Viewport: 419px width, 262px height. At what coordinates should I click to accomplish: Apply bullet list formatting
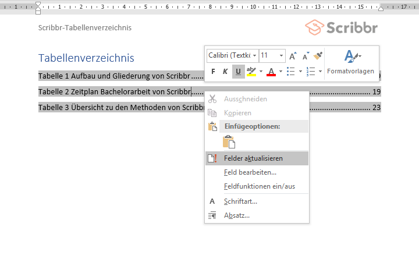pos(291,72)
